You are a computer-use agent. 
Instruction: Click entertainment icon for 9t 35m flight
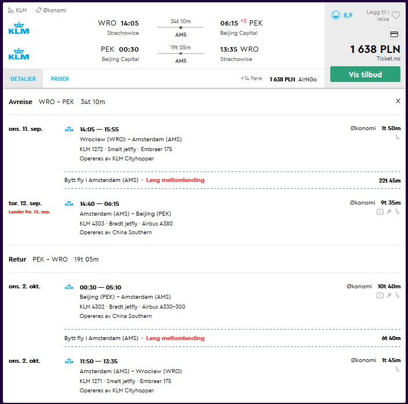point(380,212)
